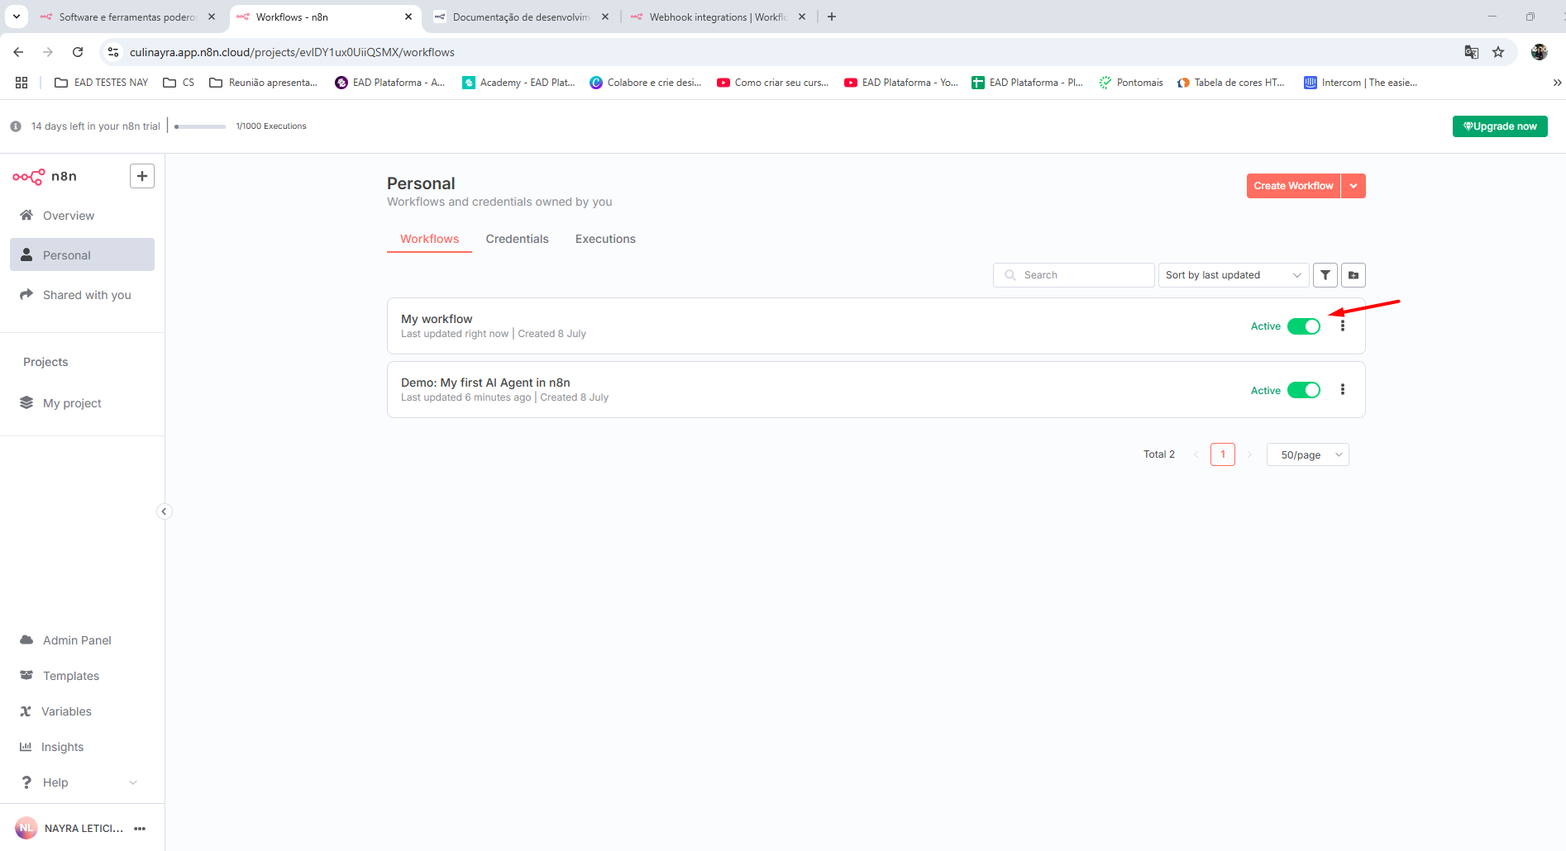Select page 1 in pagination
This screenshot has width=1566, height=851.
1223,454
